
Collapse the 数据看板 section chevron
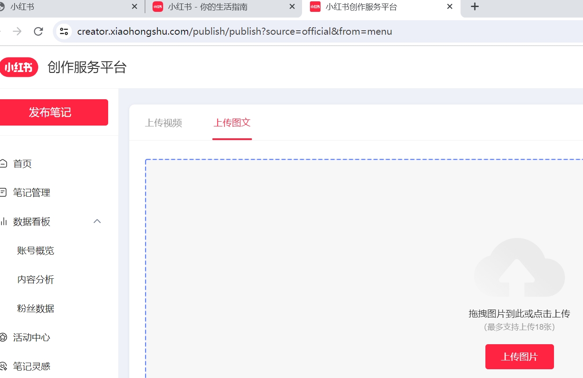coord(97,221)
